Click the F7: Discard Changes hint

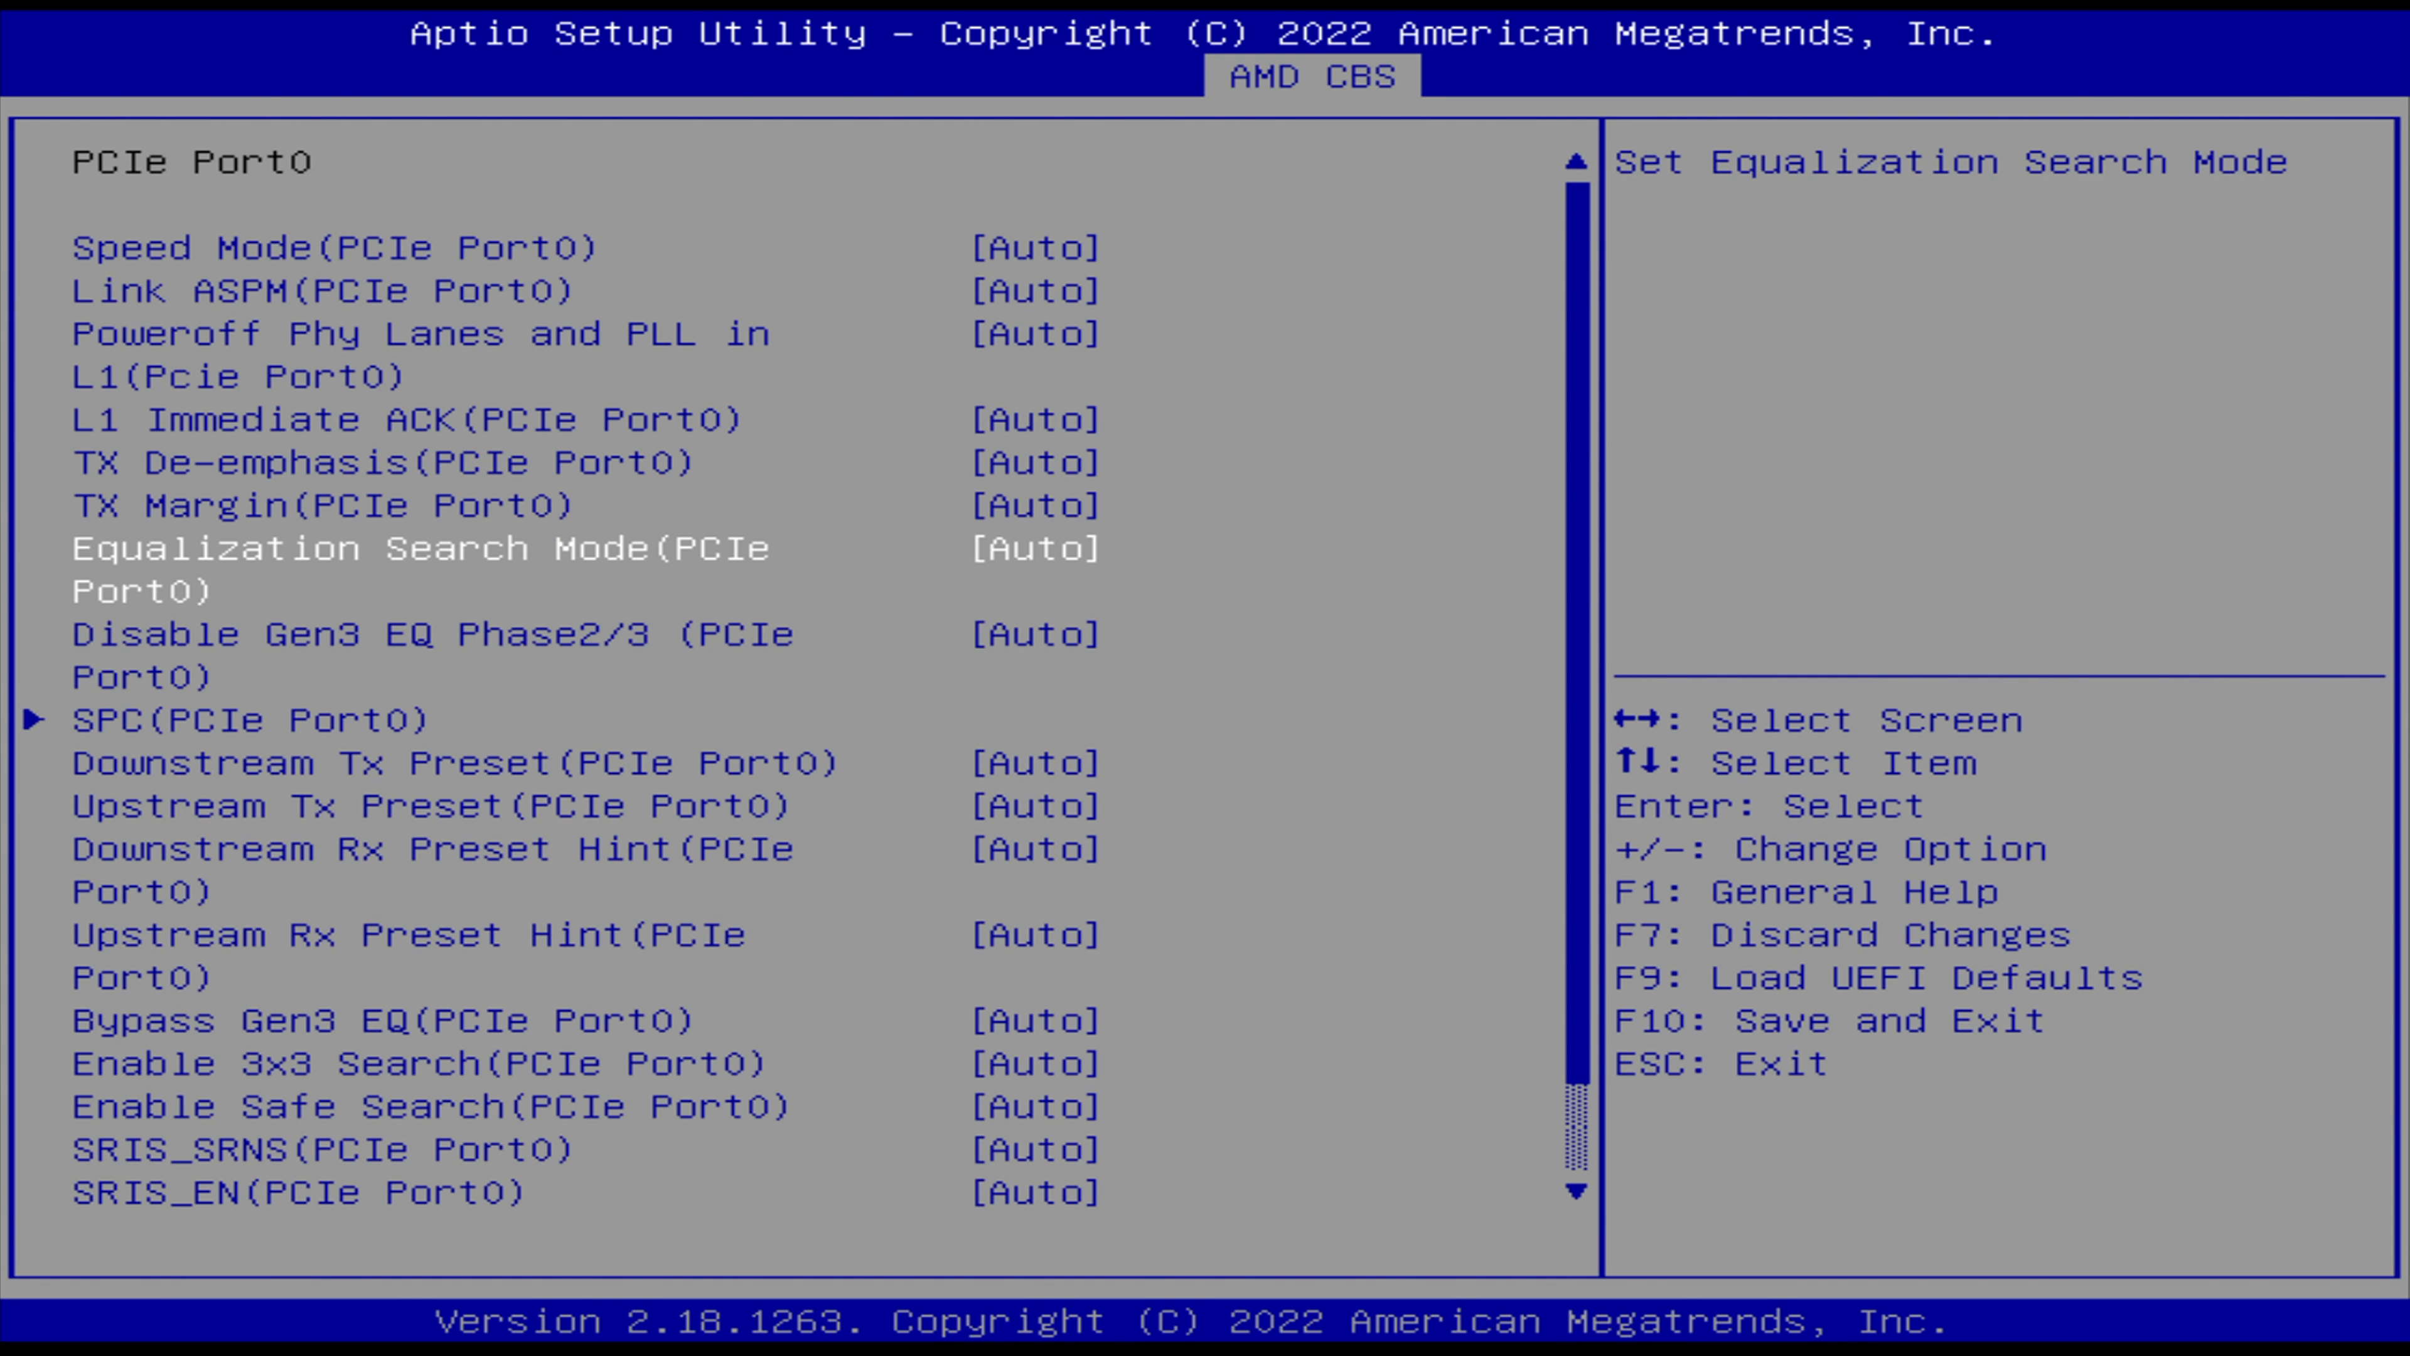[x=1843, y=936]
